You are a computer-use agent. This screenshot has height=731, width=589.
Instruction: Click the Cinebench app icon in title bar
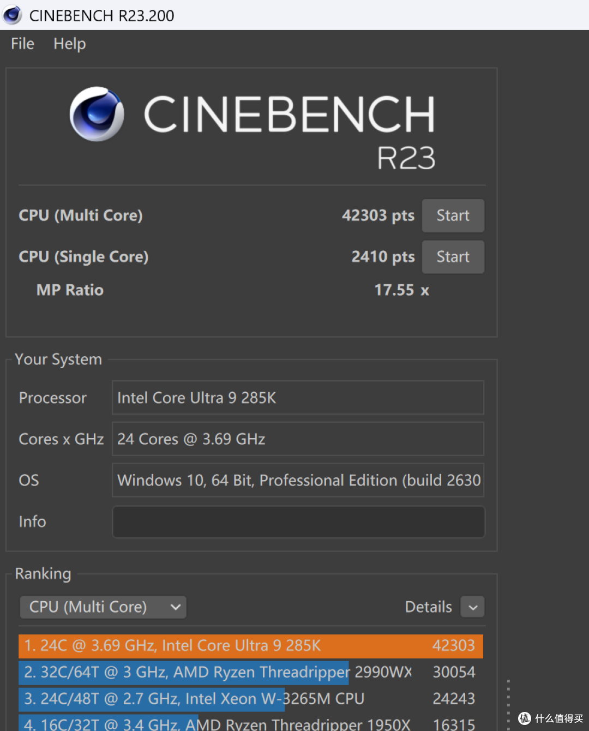[12, 15]
